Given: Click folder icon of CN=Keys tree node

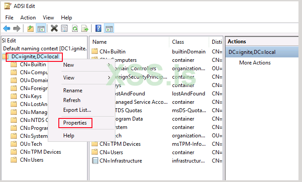Looking at the screenshot, I should (x=14, y=96).
